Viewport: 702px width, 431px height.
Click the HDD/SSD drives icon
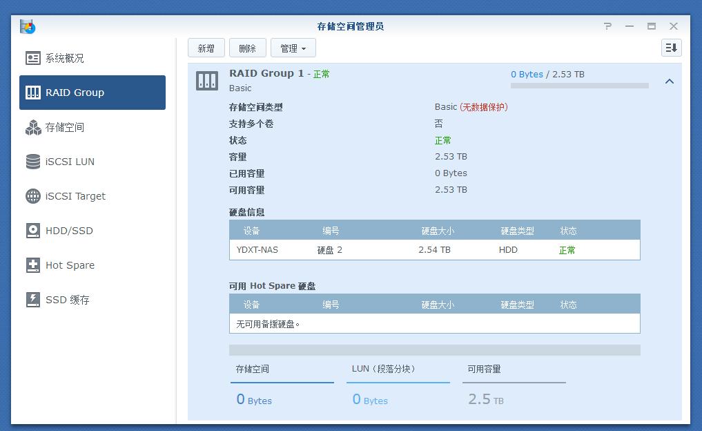[x=32, y=230]
